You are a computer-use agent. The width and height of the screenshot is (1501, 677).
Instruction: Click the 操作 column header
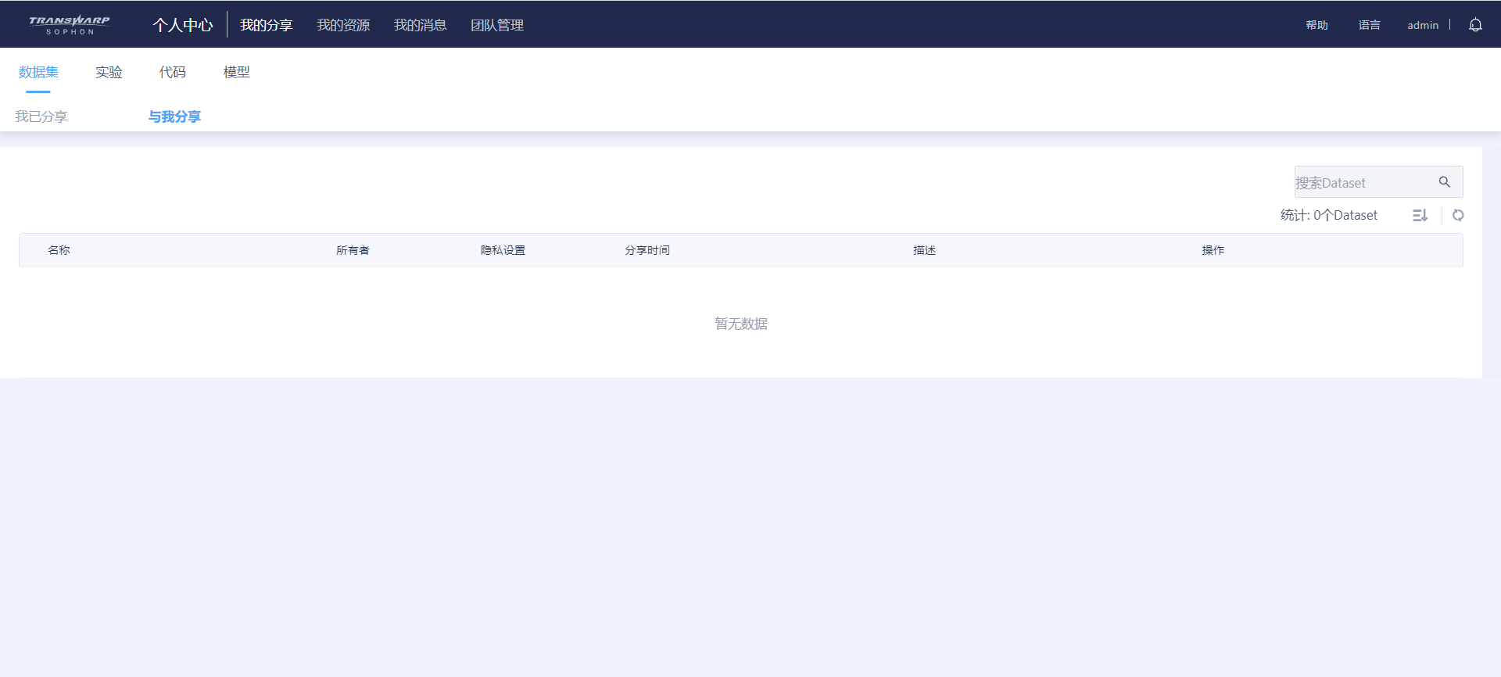coord(1213,250)
